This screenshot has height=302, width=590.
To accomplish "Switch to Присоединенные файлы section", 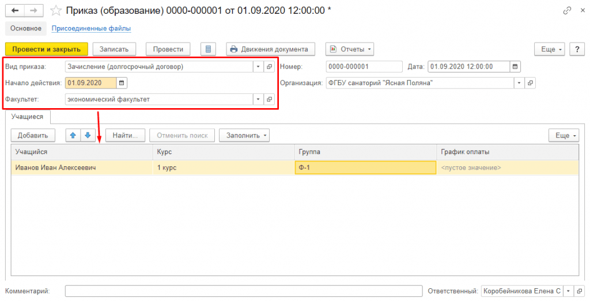I will pos(91,28).
